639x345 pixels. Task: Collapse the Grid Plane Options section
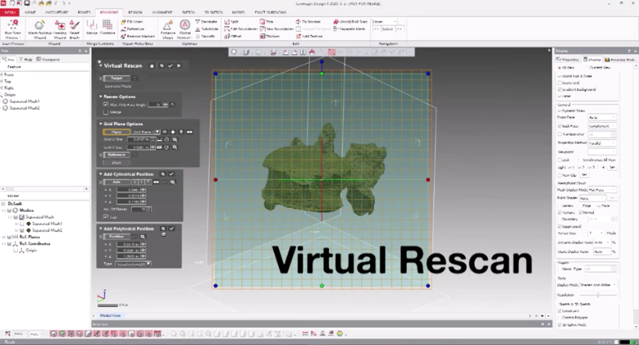[101, 124]
